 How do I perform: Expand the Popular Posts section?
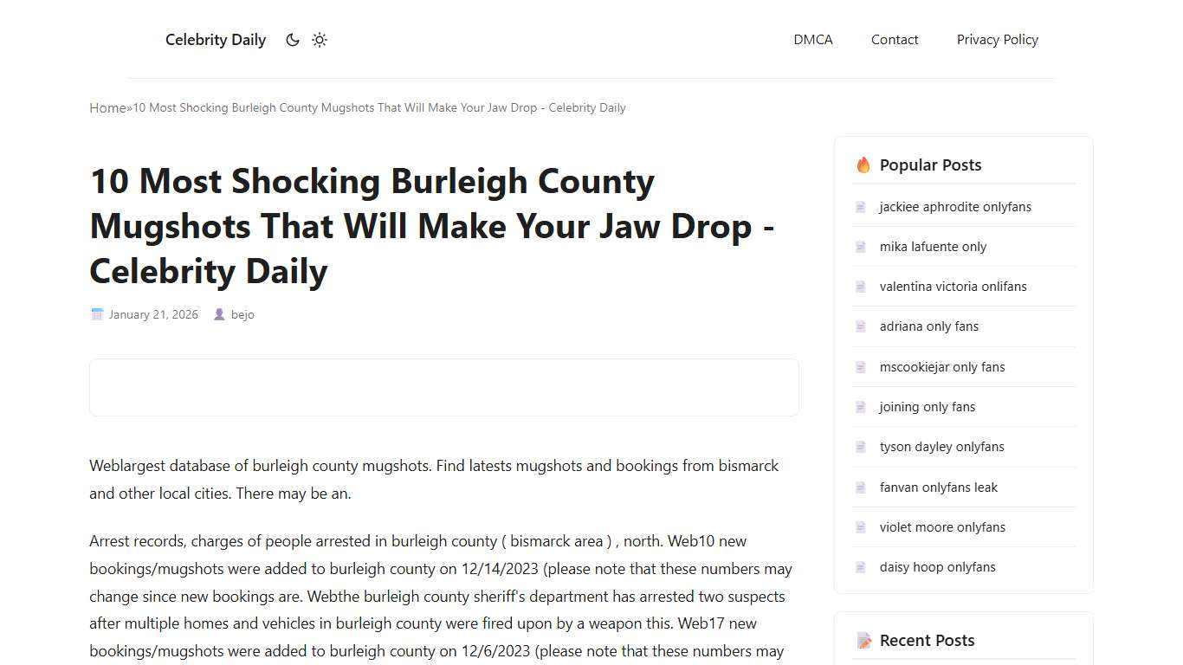click(930, 165)
